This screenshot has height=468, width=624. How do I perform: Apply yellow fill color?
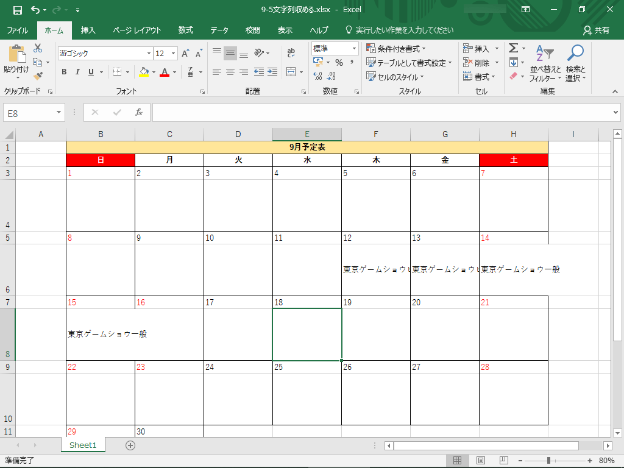[x=144, y=72]
